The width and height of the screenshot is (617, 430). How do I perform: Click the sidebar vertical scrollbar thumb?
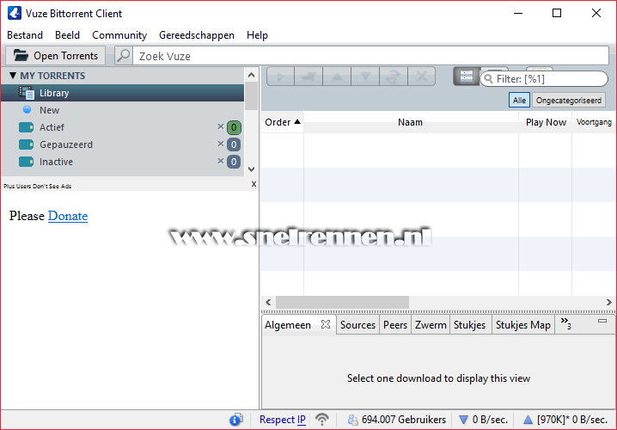pos(252,96)
